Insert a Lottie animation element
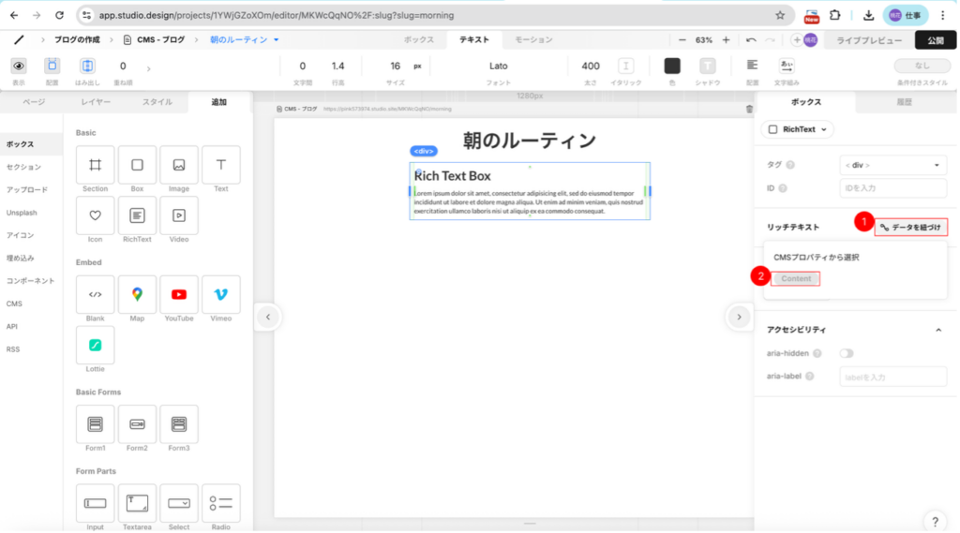This screenshot has width=960, height=533. pyautogui.click(x=95, y=345)
